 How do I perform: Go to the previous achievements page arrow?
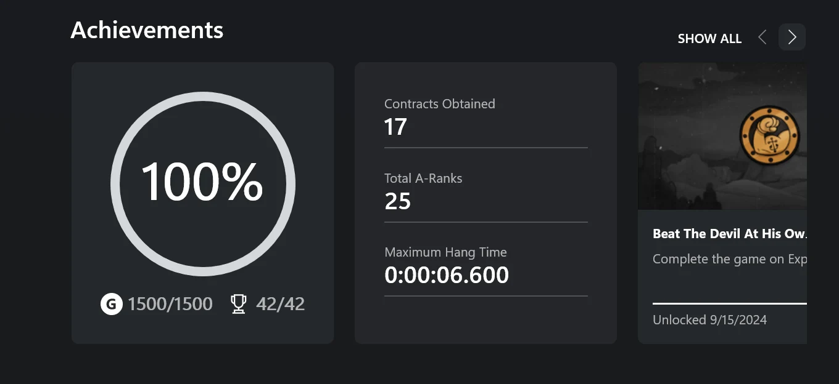(763, 38)
